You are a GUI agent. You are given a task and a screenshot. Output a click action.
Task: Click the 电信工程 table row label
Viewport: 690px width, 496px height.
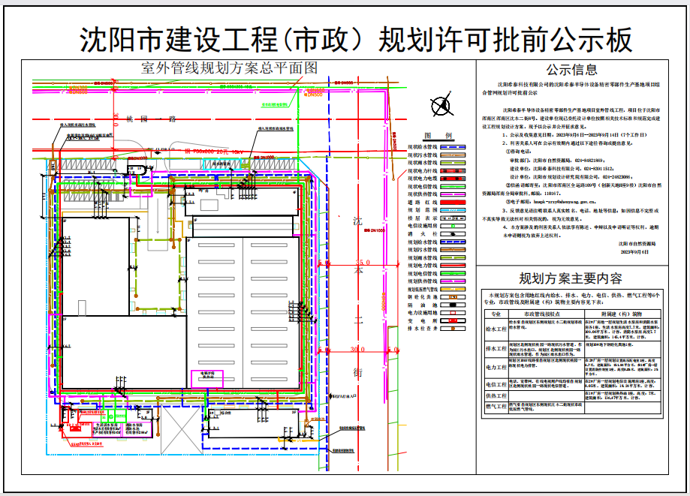point(496,384)
